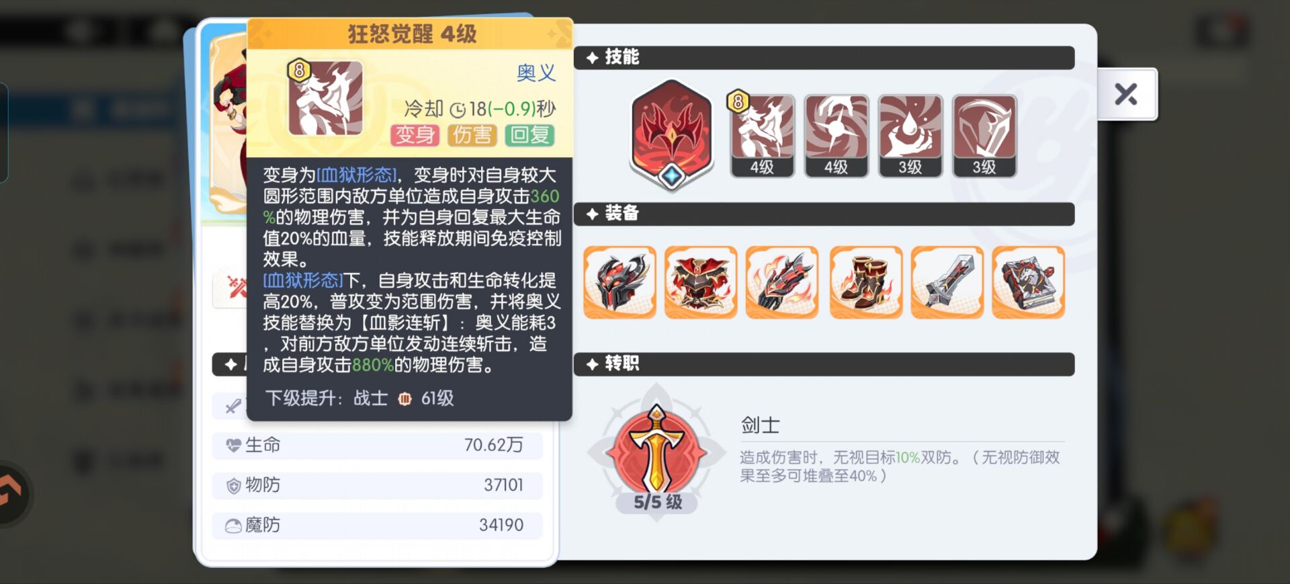Select the 生命 70.62万 stat row
Screen dimensions: 1290x584
tap(377, 445)
